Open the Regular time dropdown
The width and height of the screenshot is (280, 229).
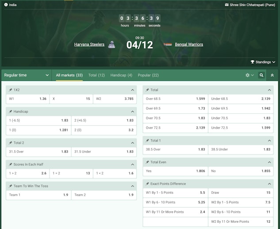(x=27, y=75)
